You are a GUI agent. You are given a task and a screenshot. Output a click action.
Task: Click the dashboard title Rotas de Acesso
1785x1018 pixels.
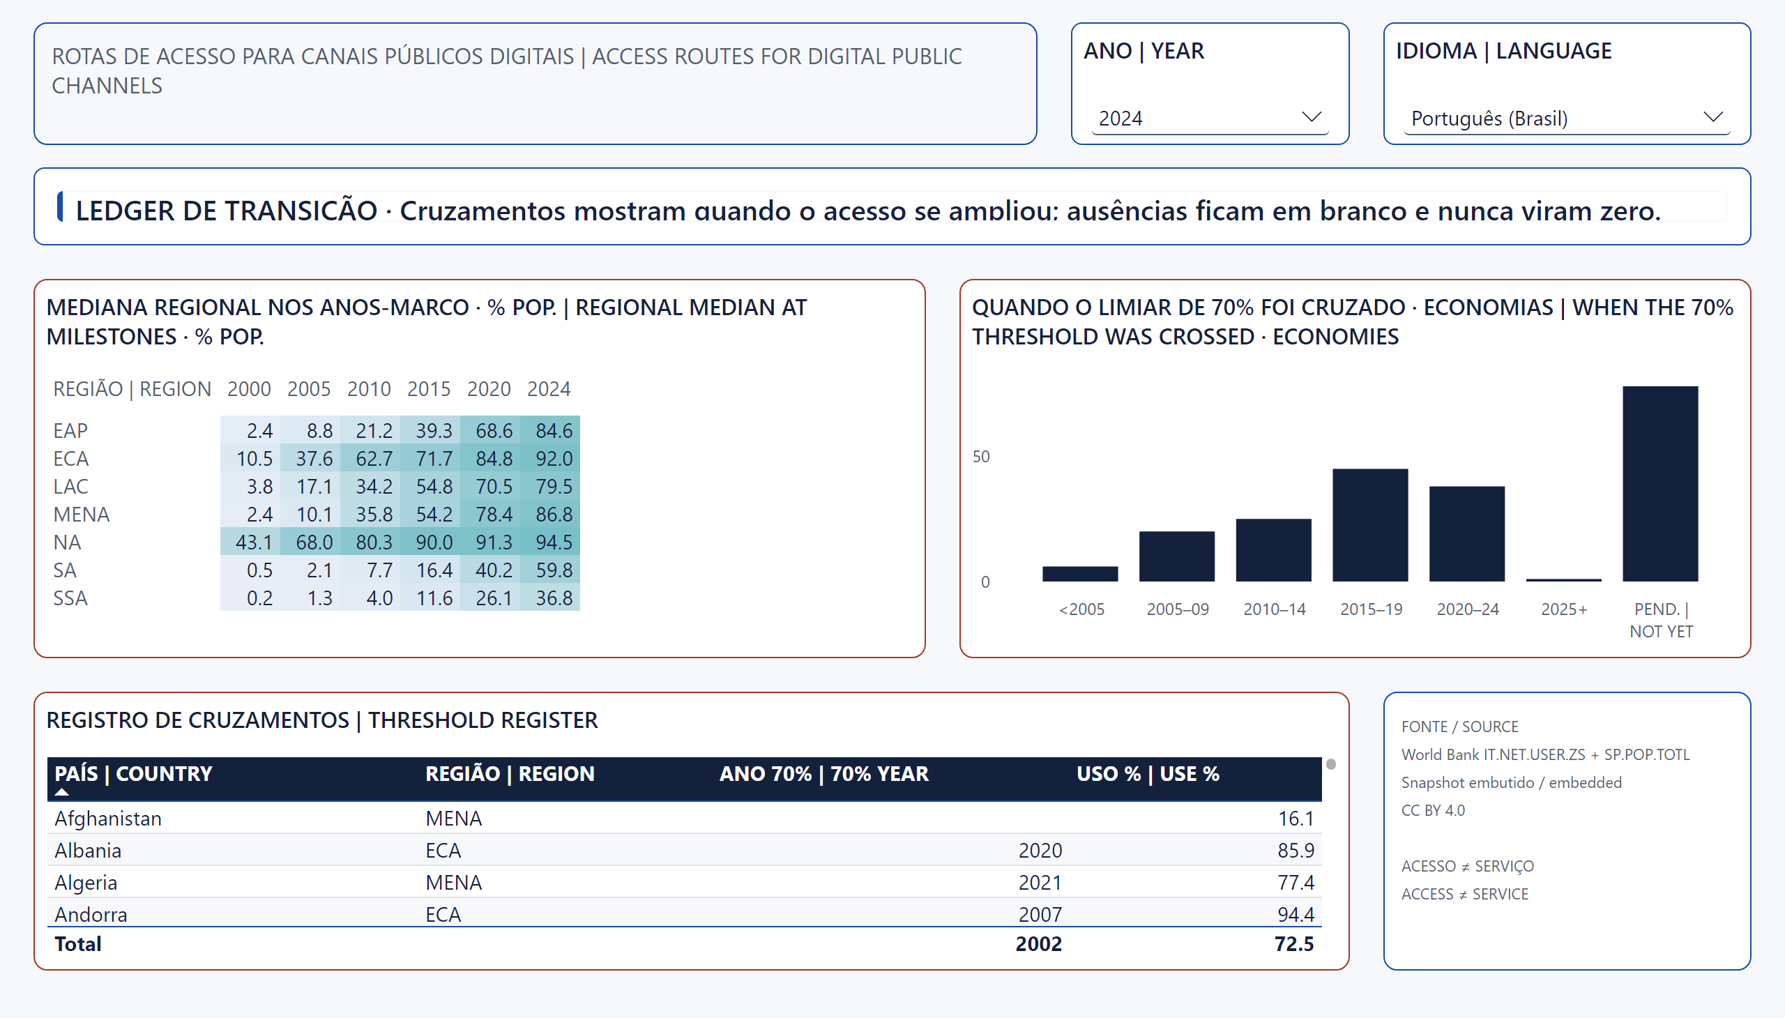(506, 70)
